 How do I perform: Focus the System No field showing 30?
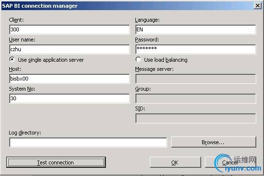pyautogui.click(x=69, y=98)
